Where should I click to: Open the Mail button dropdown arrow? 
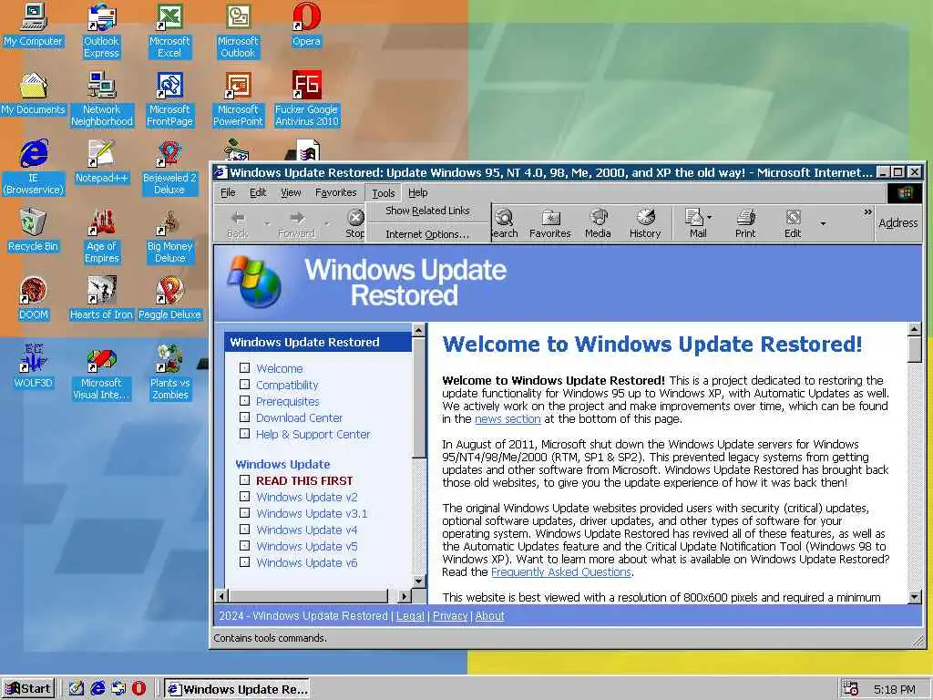[709, 217]
